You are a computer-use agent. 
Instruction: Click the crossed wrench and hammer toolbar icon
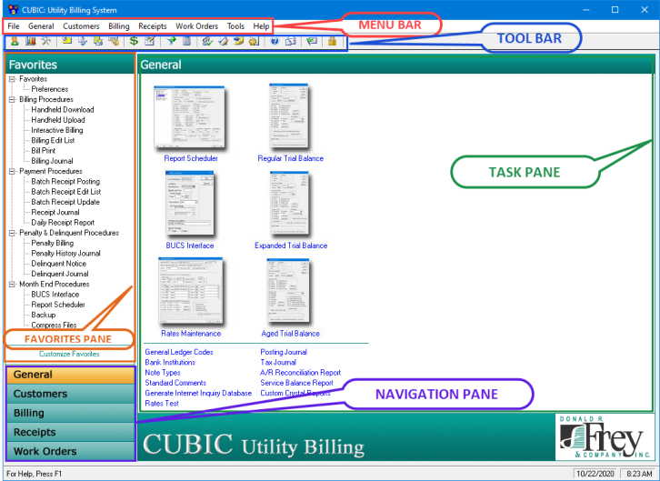45,41
